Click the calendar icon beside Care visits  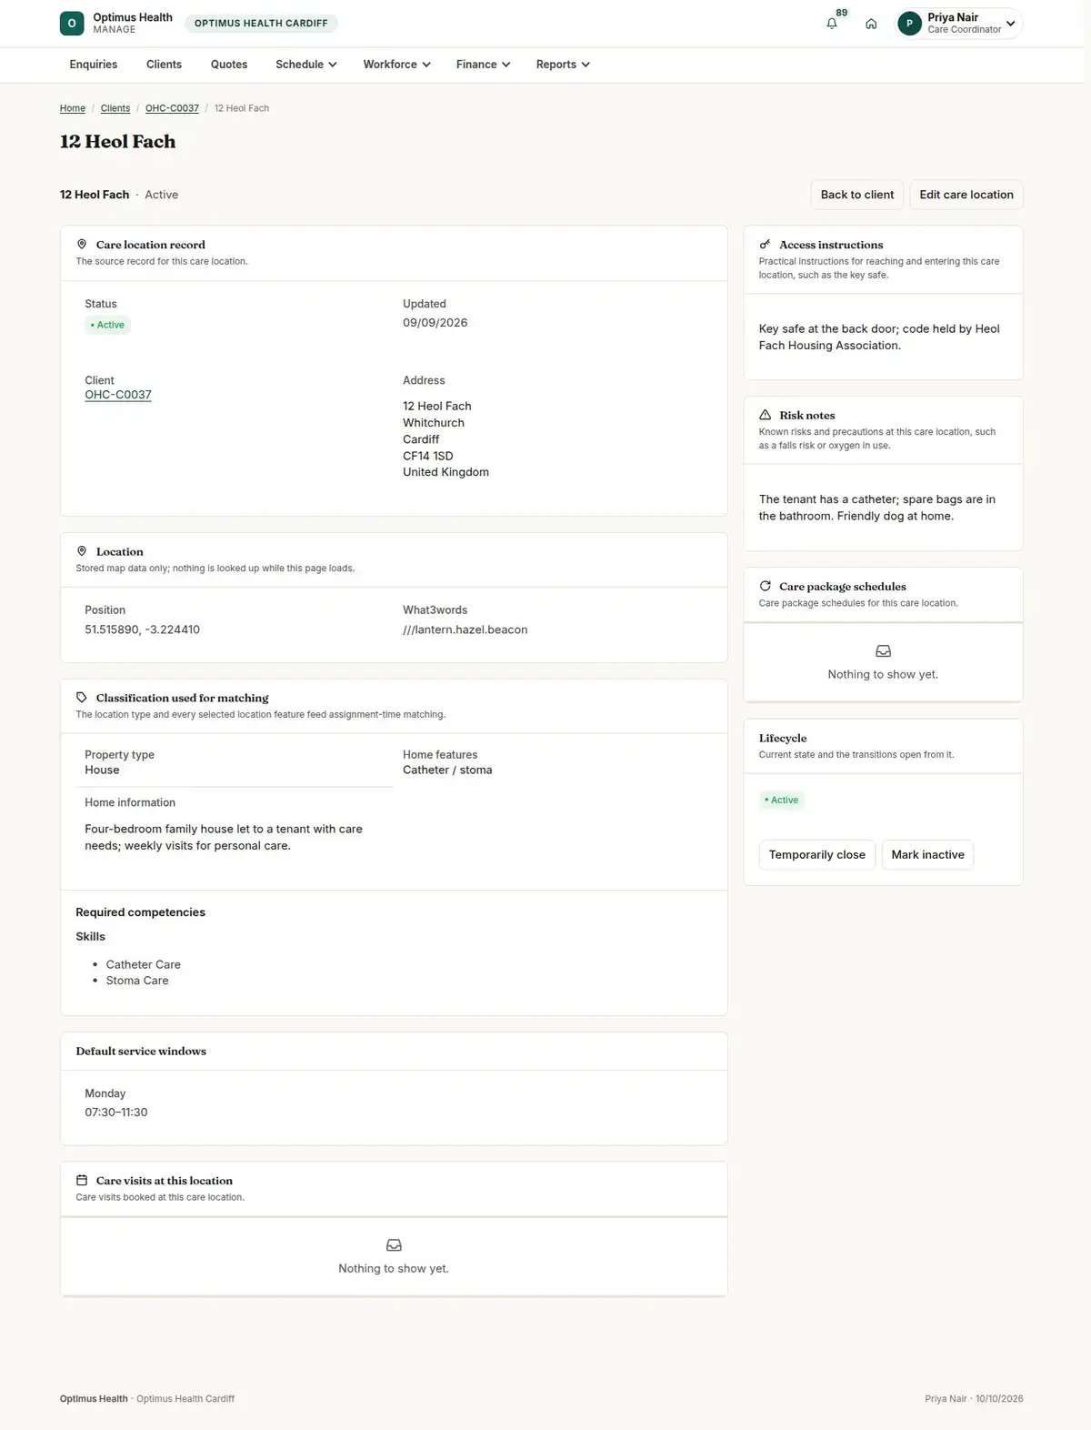pos(82,1181)
